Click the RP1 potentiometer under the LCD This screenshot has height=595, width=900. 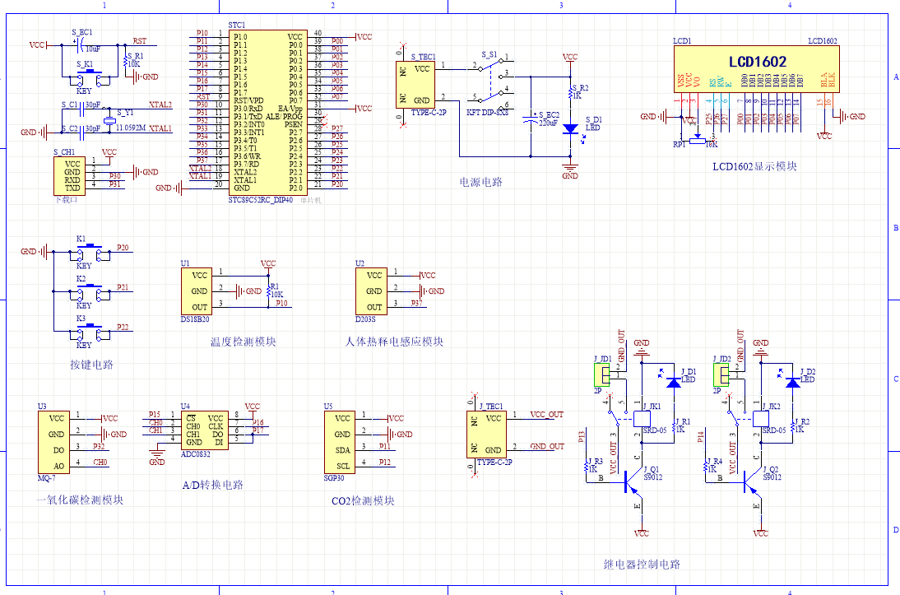coord(697,141)
